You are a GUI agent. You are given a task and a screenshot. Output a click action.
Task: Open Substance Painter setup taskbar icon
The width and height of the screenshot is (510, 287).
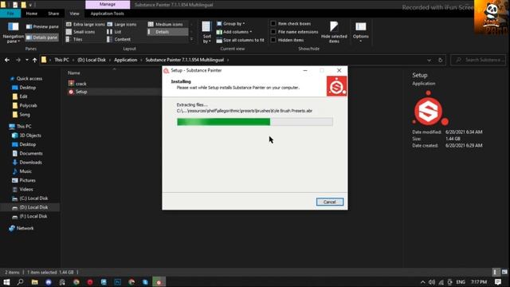(159, 281)
